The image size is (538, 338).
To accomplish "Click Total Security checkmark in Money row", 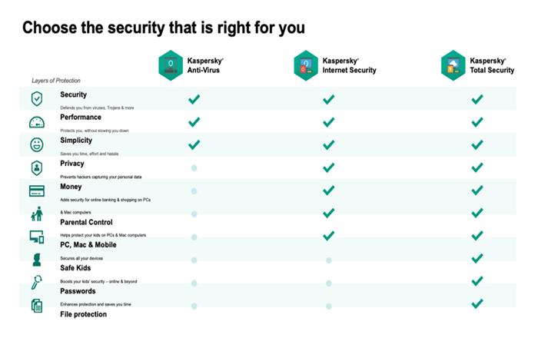I will [477, 191].
